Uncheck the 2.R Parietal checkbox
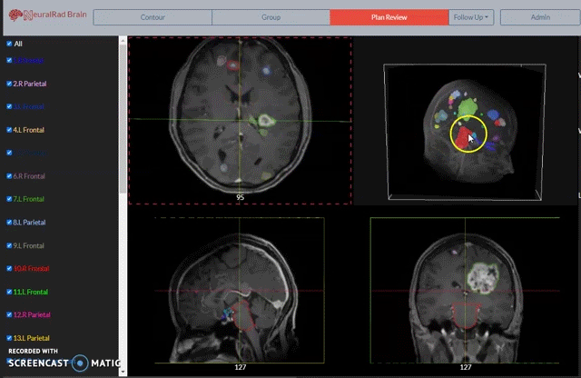 click(9, 84)
